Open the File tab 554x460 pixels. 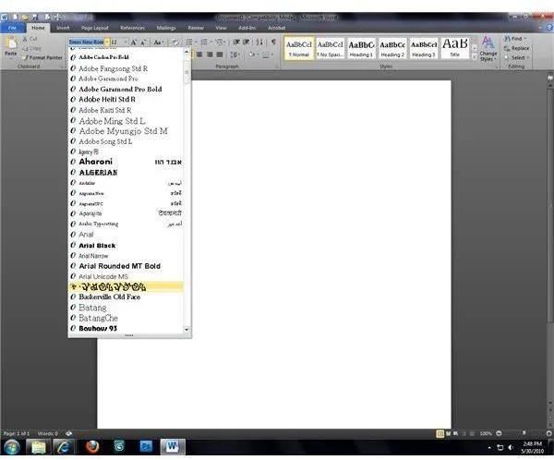tap(13, 28)
